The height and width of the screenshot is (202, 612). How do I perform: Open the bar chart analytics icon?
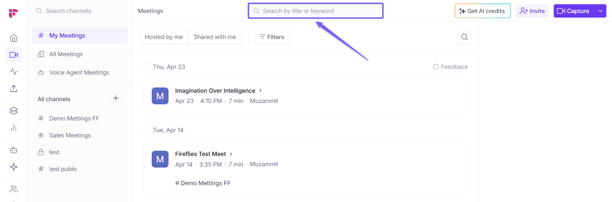pos(14,128)
